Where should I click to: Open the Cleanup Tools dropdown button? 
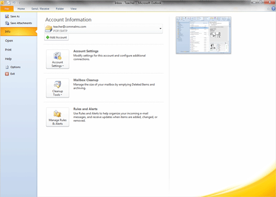pyautogui.click(x=57, y=88)
